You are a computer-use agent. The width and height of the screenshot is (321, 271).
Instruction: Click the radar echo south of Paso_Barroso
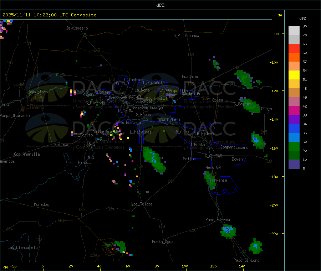click(228, 231)
